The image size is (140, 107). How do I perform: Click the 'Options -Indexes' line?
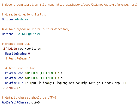(x=15, y=19)
